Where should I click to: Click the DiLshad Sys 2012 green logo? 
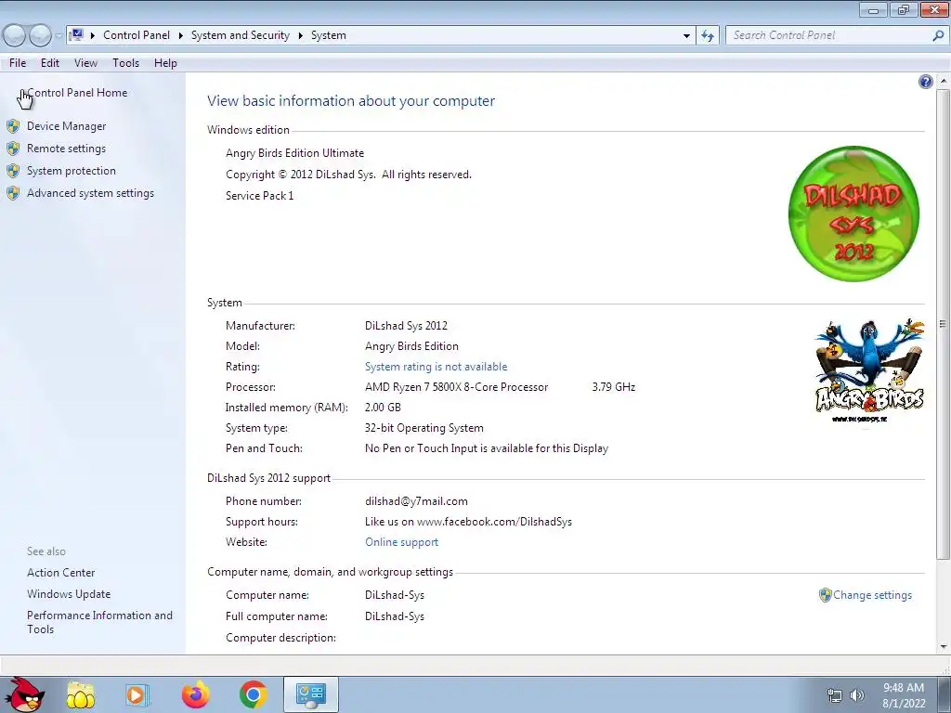coord(853,214)
